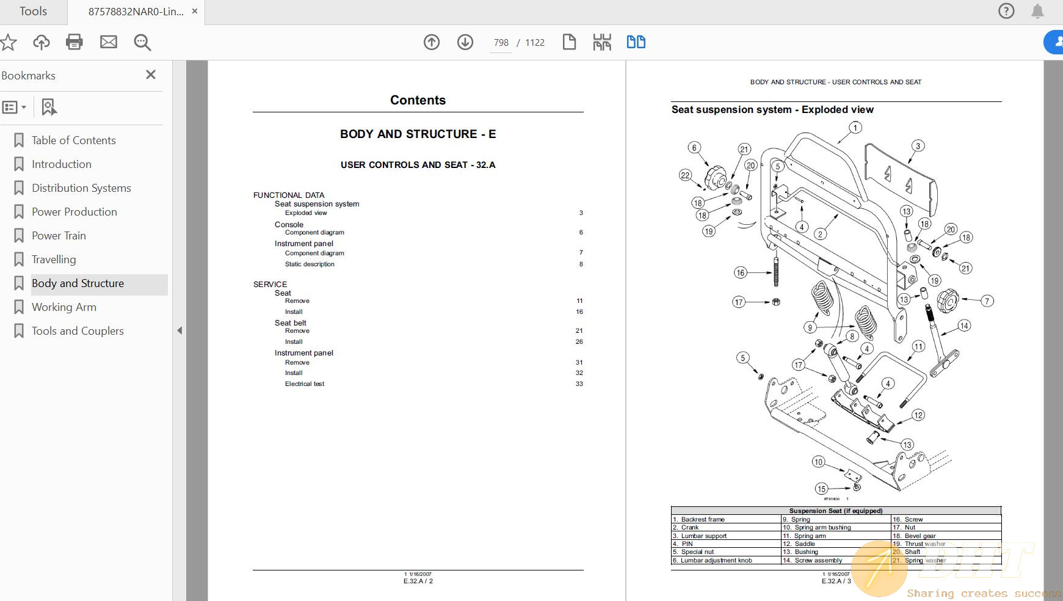Upload the document to cloud storage
Viewport: 1063px width, 601px height.
tap(41, 42)
